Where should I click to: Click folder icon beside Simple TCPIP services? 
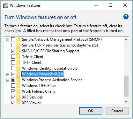point(18,45)
